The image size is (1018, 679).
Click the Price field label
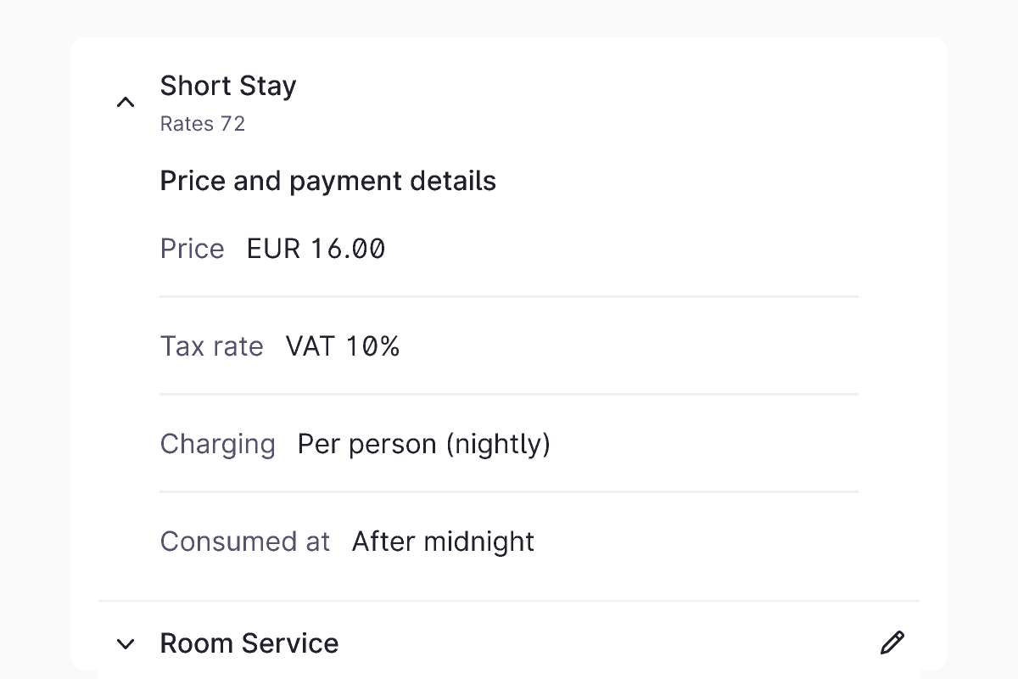(193, 249)
